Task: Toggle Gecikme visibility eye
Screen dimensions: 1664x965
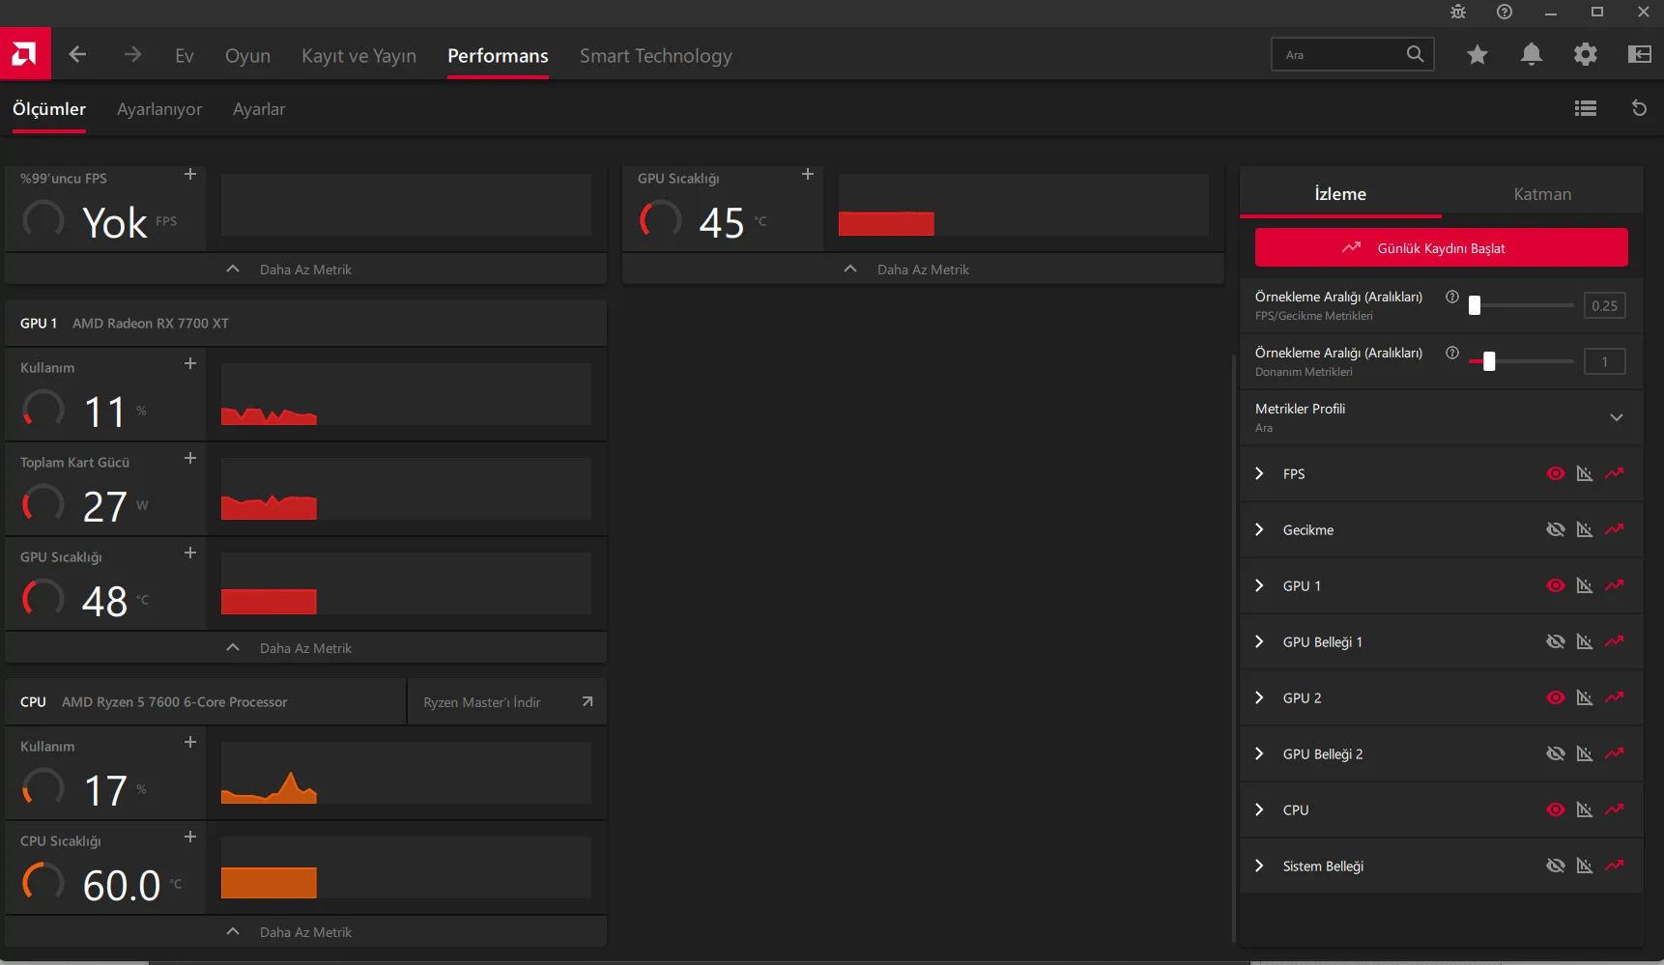Action: 1556,529
